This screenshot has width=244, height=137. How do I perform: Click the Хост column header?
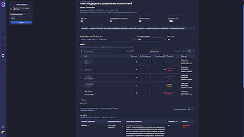(x=86, y=56)
